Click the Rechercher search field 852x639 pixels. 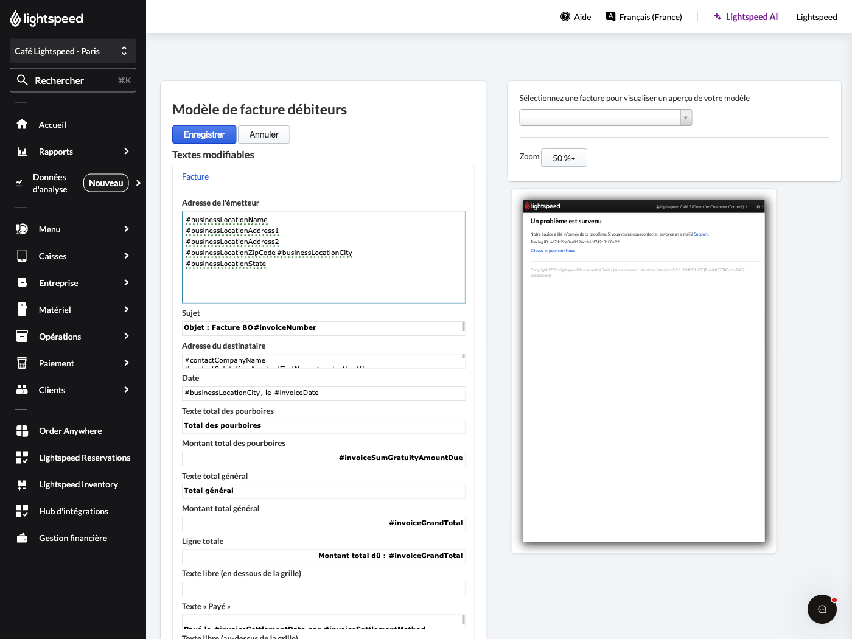coord(73,80)
